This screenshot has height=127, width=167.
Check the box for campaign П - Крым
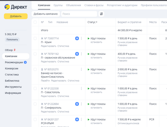click(x=35, y=38)
